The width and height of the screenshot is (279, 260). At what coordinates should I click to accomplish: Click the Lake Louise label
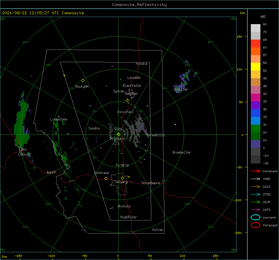point(24,152)
